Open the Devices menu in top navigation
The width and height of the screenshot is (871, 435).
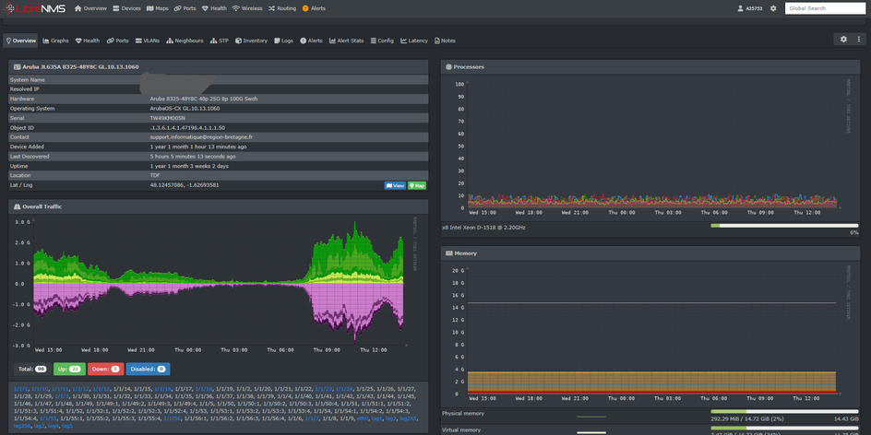pos(126,8)
